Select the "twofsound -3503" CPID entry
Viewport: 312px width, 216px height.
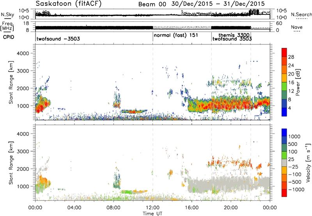(58, 39)
